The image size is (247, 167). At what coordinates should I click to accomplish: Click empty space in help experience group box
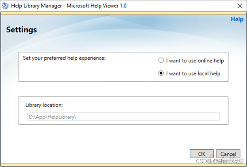(87, 73)
